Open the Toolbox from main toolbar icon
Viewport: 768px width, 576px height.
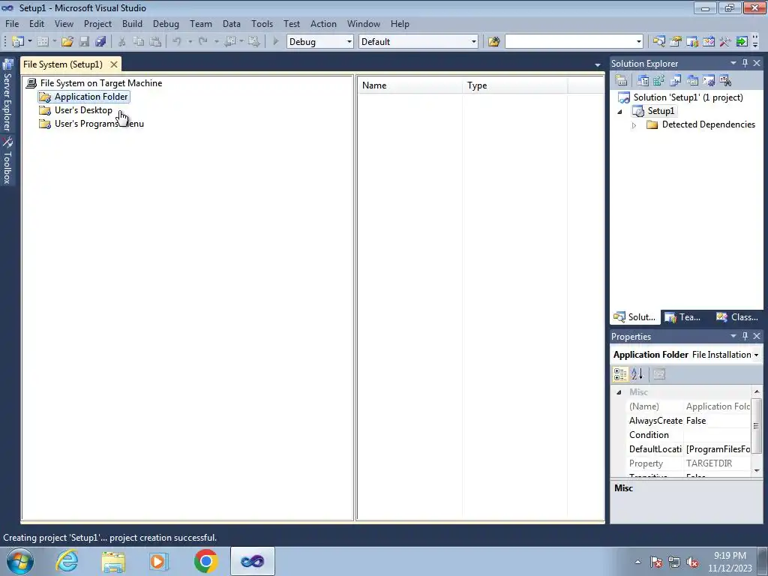[725, 42]
